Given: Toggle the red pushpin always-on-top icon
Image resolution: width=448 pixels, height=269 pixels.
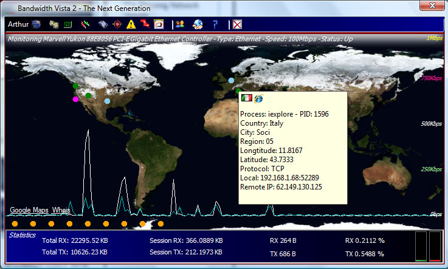Looking at the screenshot, I should coord(145,24).
